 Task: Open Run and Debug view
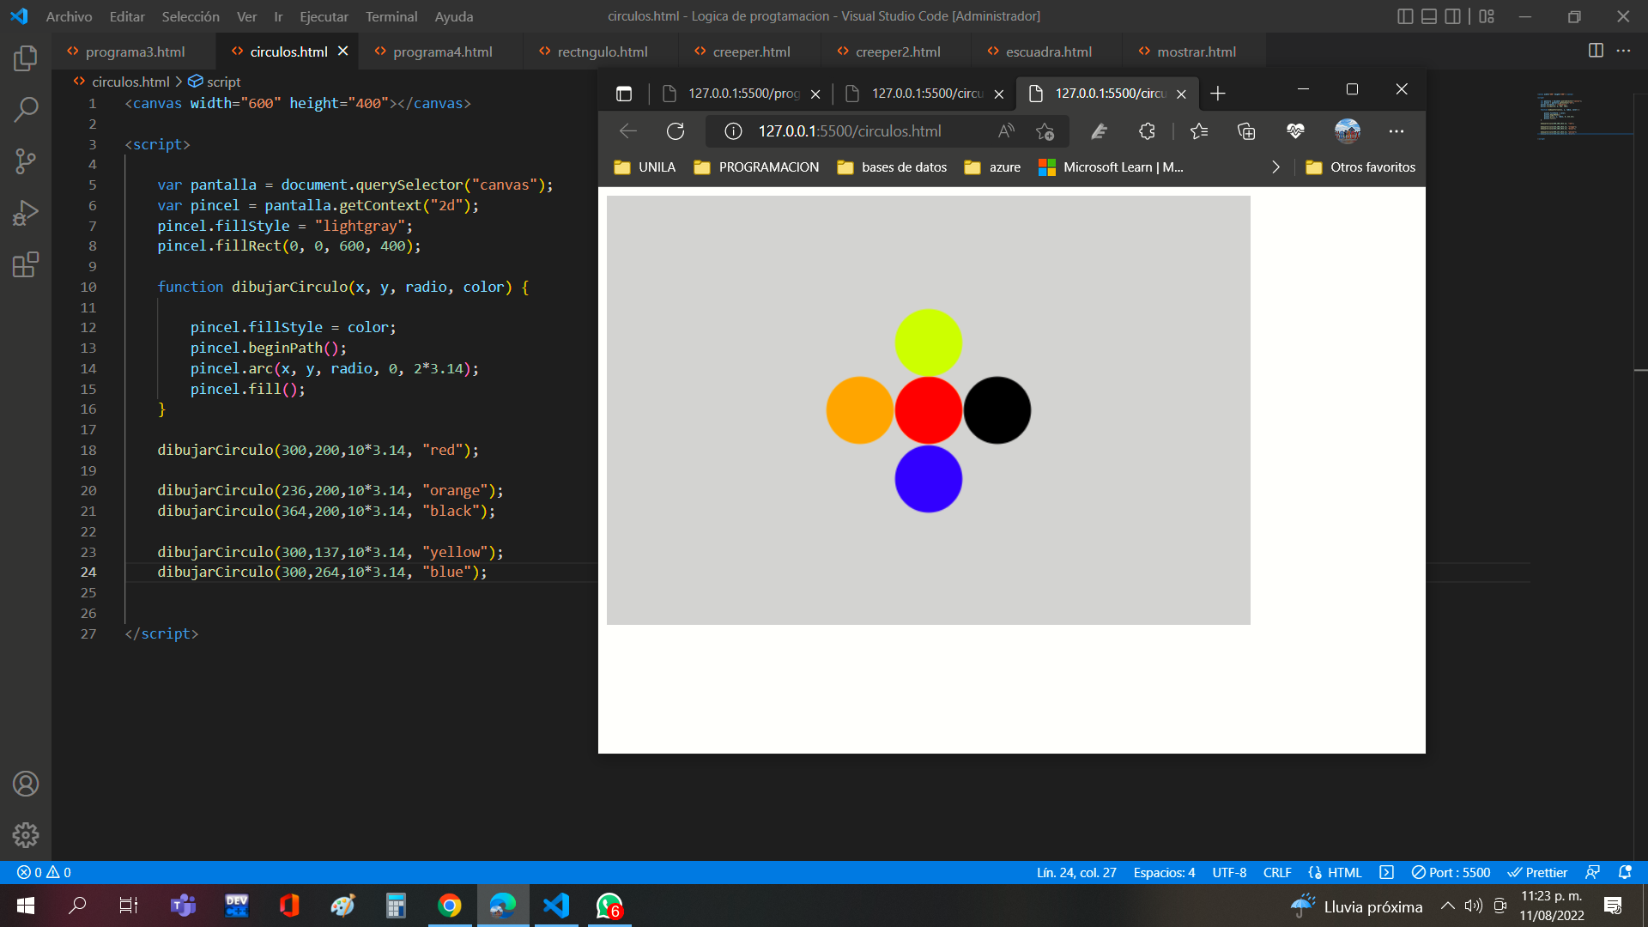[26, 213]
